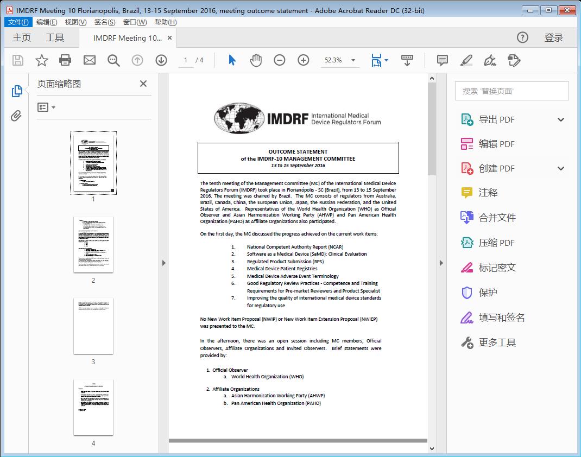
Task: Open the 视图 menu
Action: point(74,22)
